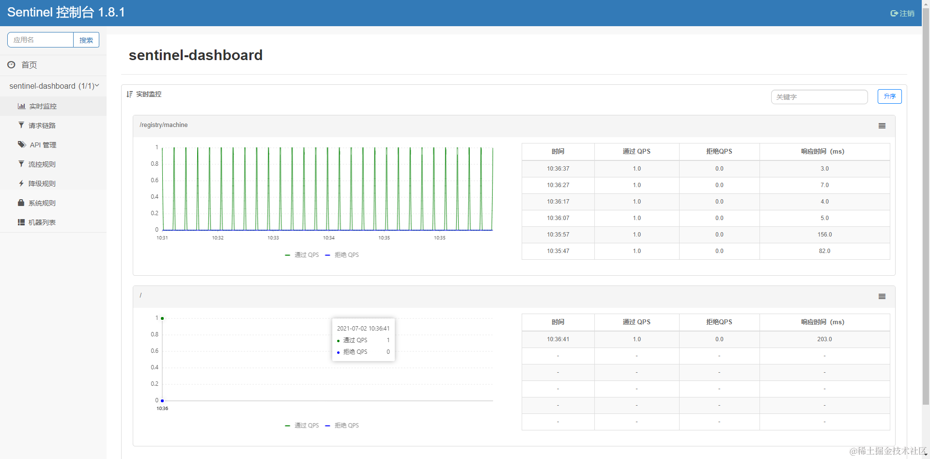Screen dimensions: 930x459
Task: Click the 10:36:37 time cell
Action: tap(558, 169)
